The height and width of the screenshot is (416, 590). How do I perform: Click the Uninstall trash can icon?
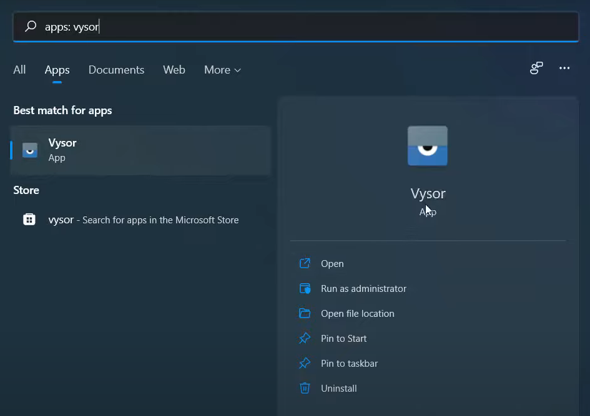pos(305,388)
